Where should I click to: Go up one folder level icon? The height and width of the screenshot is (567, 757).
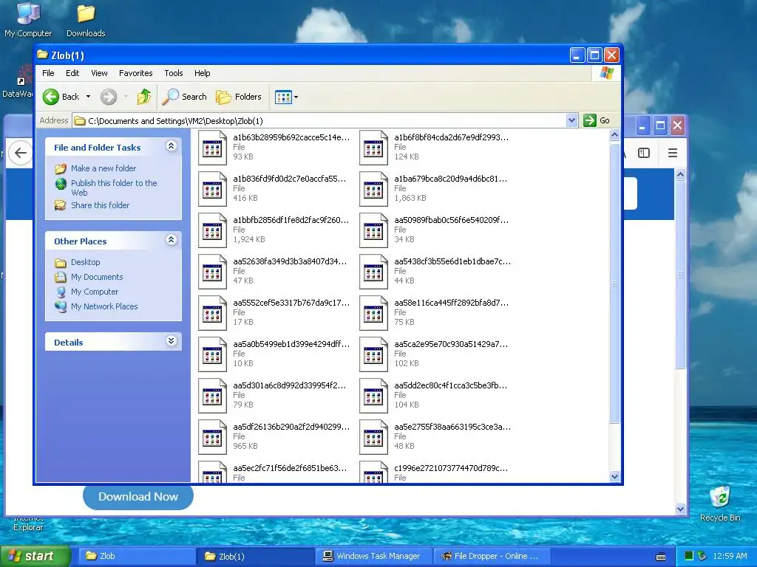click(x=144, y=97)
